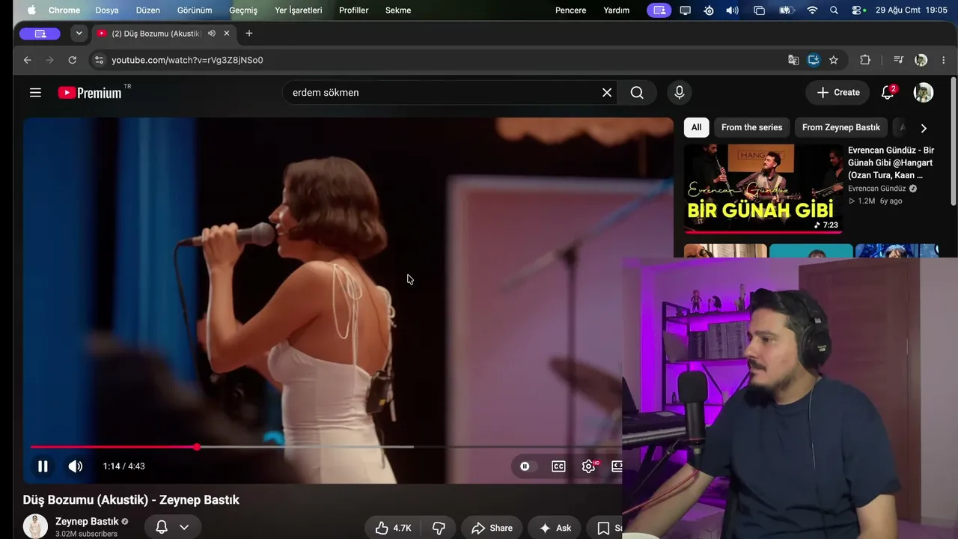Open the notifications bell in the header
The height and width of the screenshot is (539, 958).
tap(888, 92)
